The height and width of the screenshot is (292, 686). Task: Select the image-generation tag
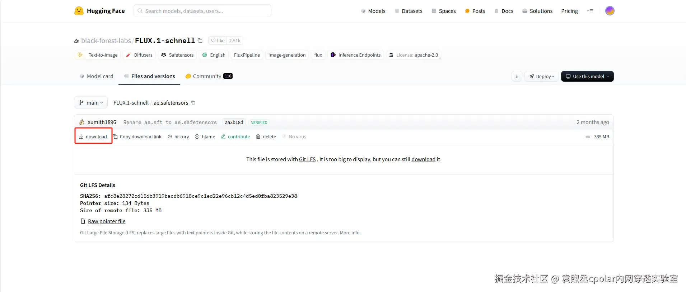[287, 55]
